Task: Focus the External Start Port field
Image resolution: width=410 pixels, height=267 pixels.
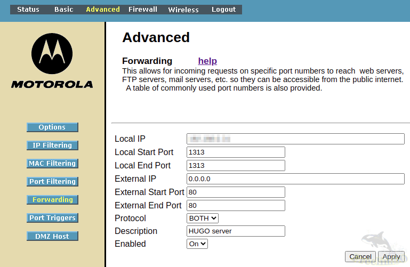Action: tap(236, 192)
